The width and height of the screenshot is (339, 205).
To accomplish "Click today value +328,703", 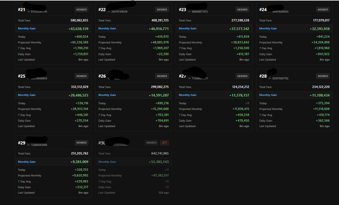I will 81,170.
